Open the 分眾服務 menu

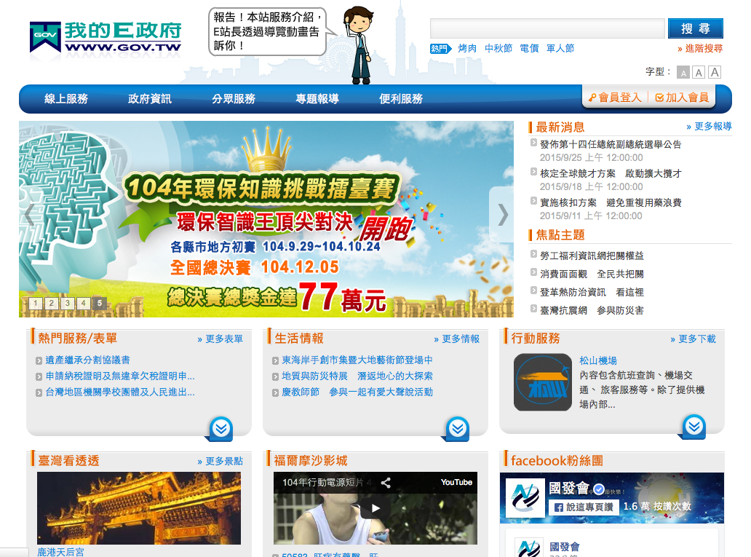(234, 99)
